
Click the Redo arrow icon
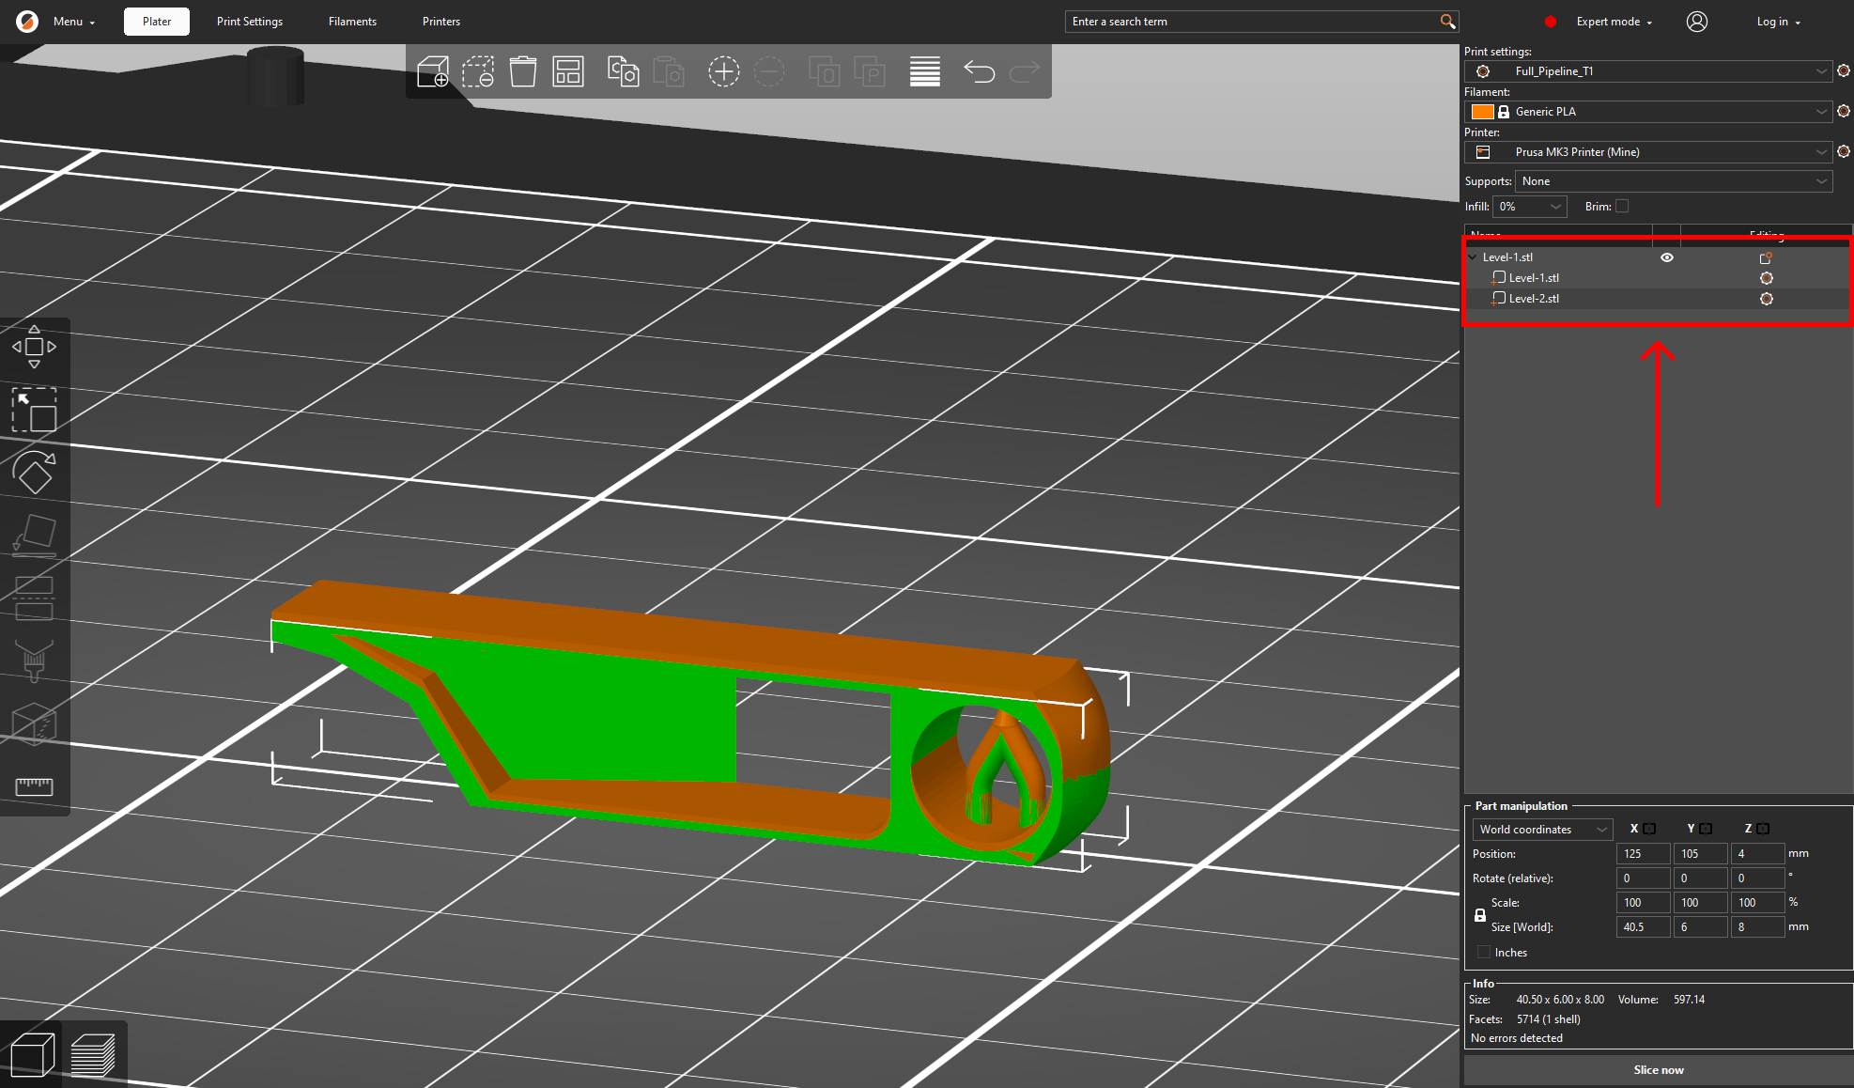1025,71
